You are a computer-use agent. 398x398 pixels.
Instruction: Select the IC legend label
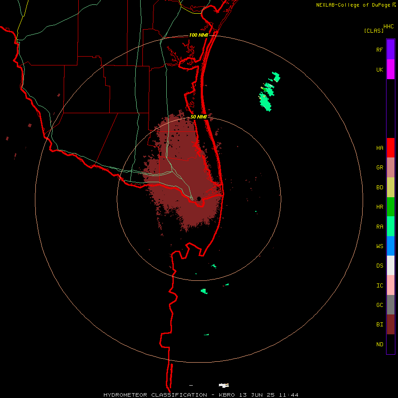379,286
